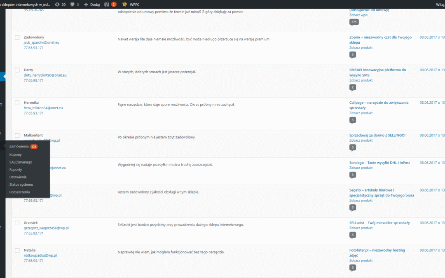Click IP 77.65.93.171 under Natalia

coord(33,261)
